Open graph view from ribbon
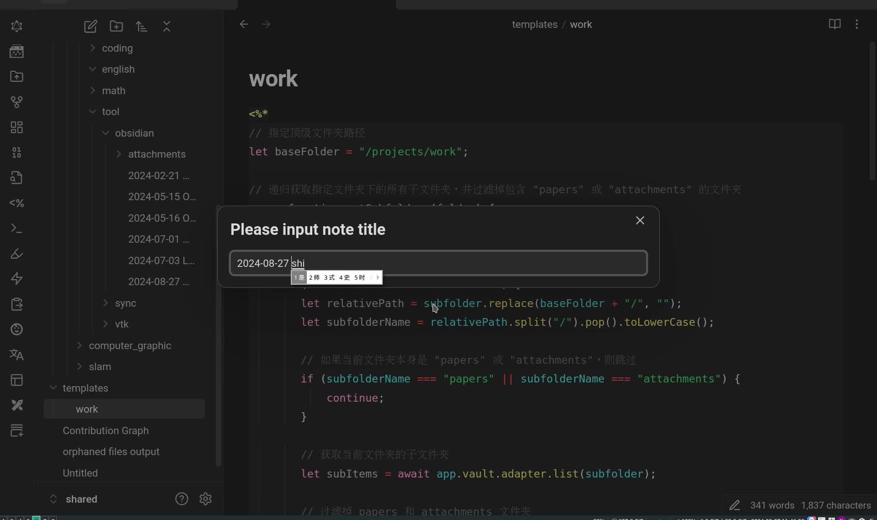 click(x=16, y=101)
